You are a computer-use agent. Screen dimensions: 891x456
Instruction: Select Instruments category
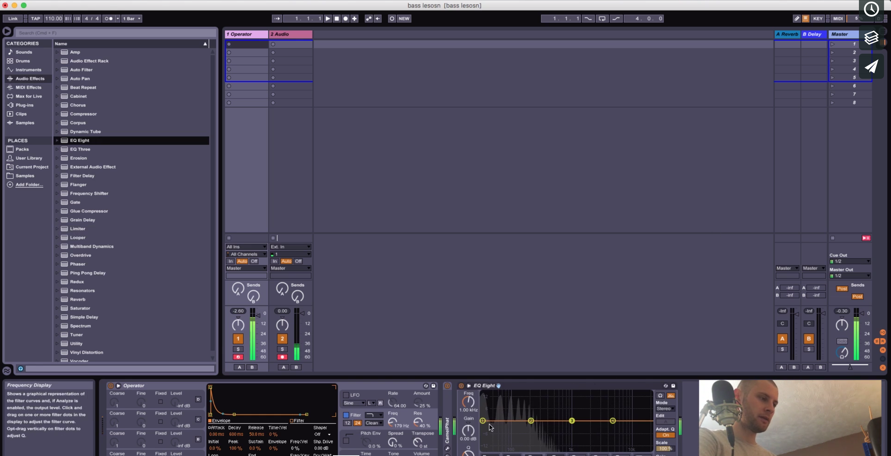click(x=28, y=70)
